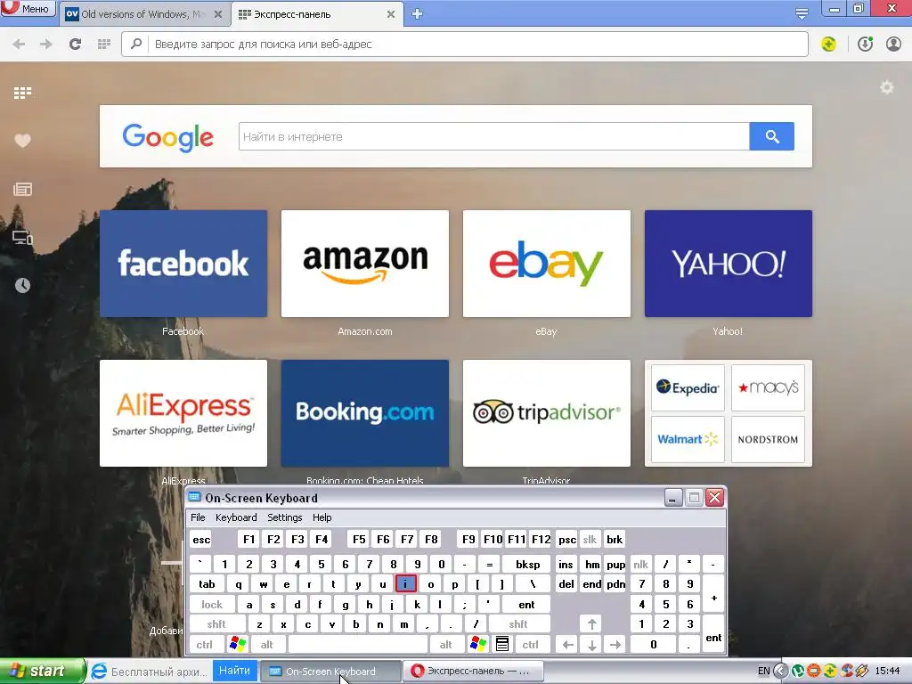Open the Walmart thumbnail in folder
Image resolution: width=912 pixels, height=684 pixels.
pos(688,439)
